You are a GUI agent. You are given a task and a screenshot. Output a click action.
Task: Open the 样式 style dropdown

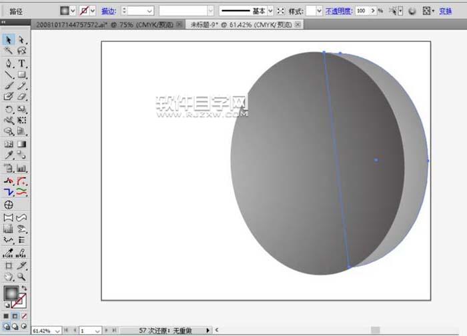pyautogui.click(x=318, y=11)
